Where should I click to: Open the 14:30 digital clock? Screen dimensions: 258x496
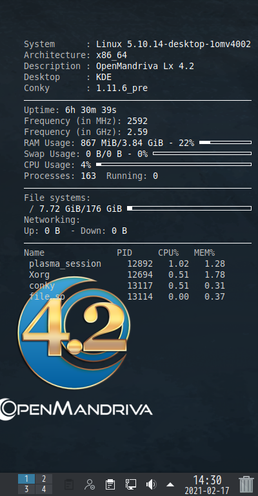[207, 480]
